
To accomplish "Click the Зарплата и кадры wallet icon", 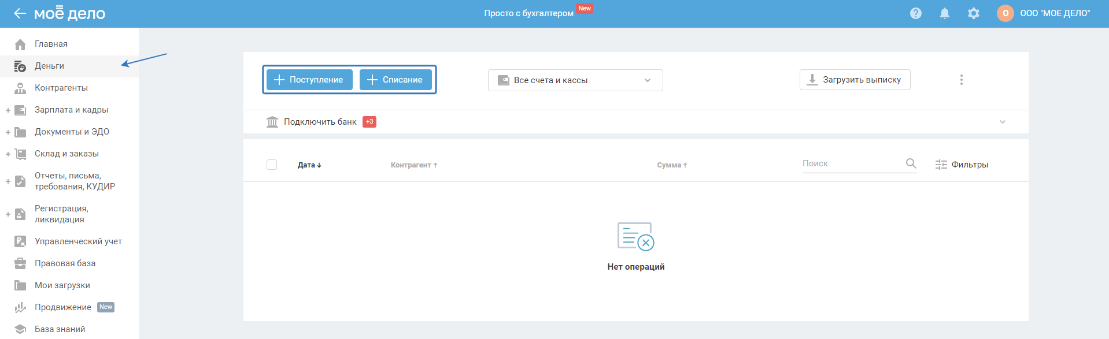I will (x=20, y=110).
